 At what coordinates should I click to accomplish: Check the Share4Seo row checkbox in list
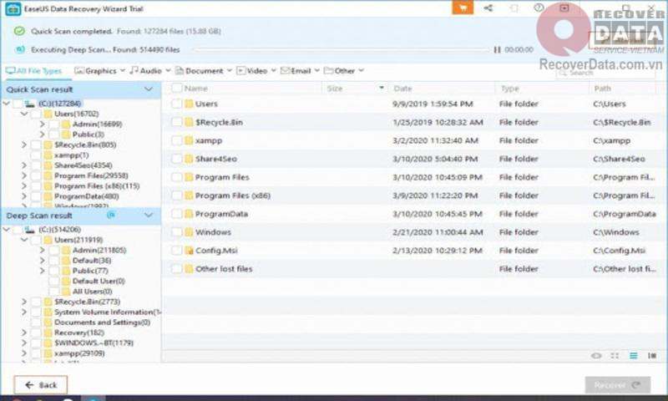tap(176, 159)
